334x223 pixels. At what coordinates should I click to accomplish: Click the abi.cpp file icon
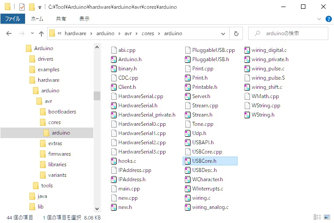pos(114,50)
